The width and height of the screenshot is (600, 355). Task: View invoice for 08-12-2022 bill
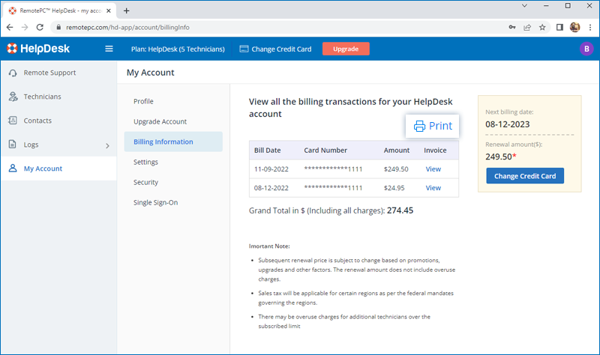[433, 188]
